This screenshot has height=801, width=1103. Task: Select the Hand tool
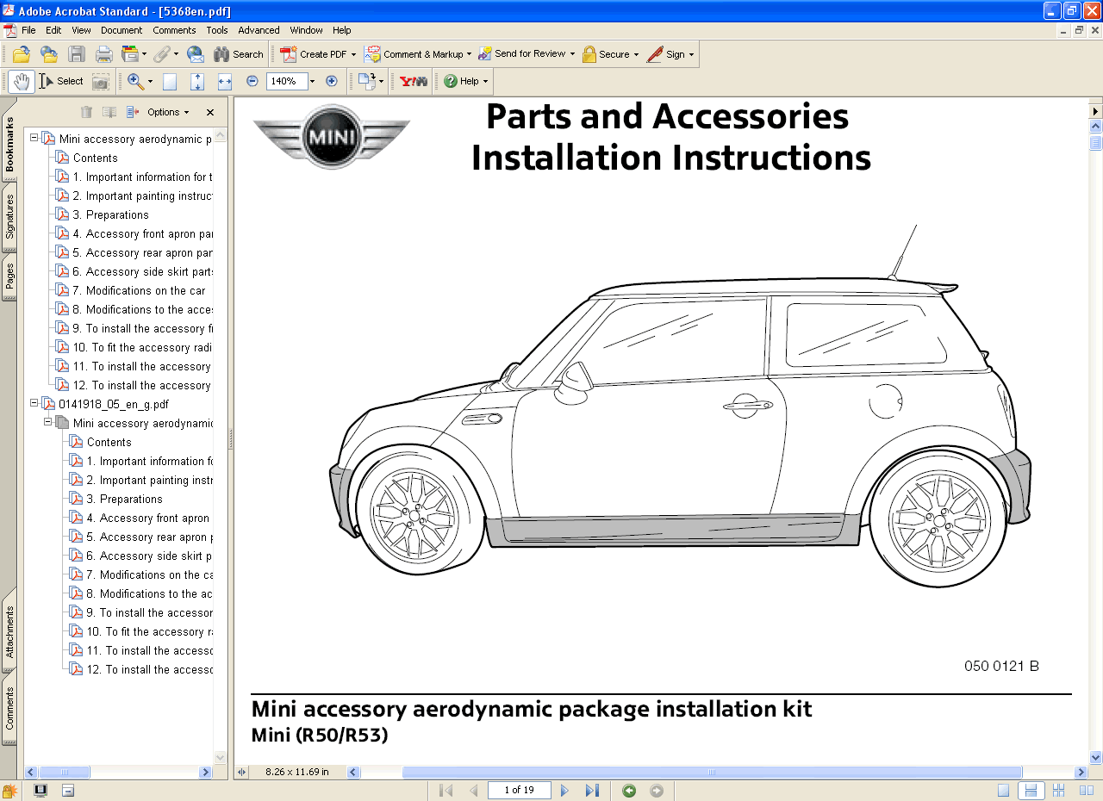point(22,82)
